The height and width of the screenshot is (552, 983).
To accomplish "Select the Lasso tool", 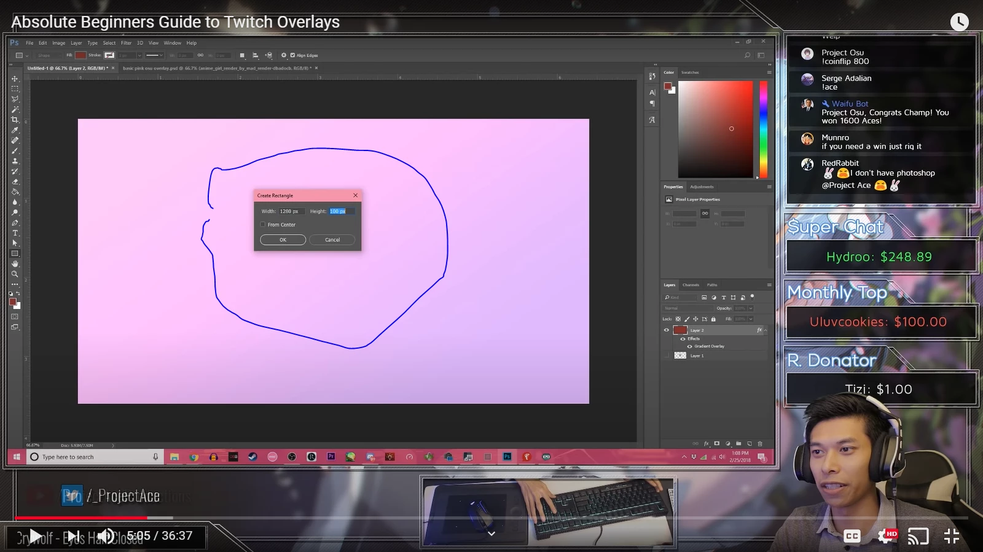I will click(x=15, y=99).
